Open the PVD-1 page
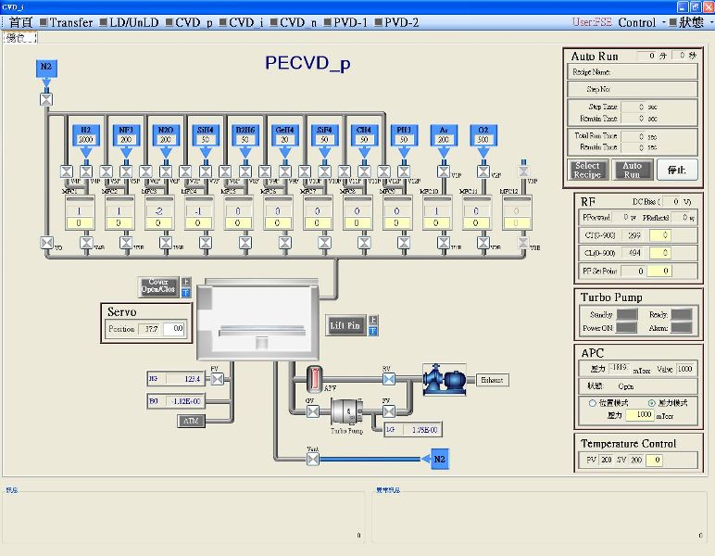715x556 pixels. (x=351, y=22)
